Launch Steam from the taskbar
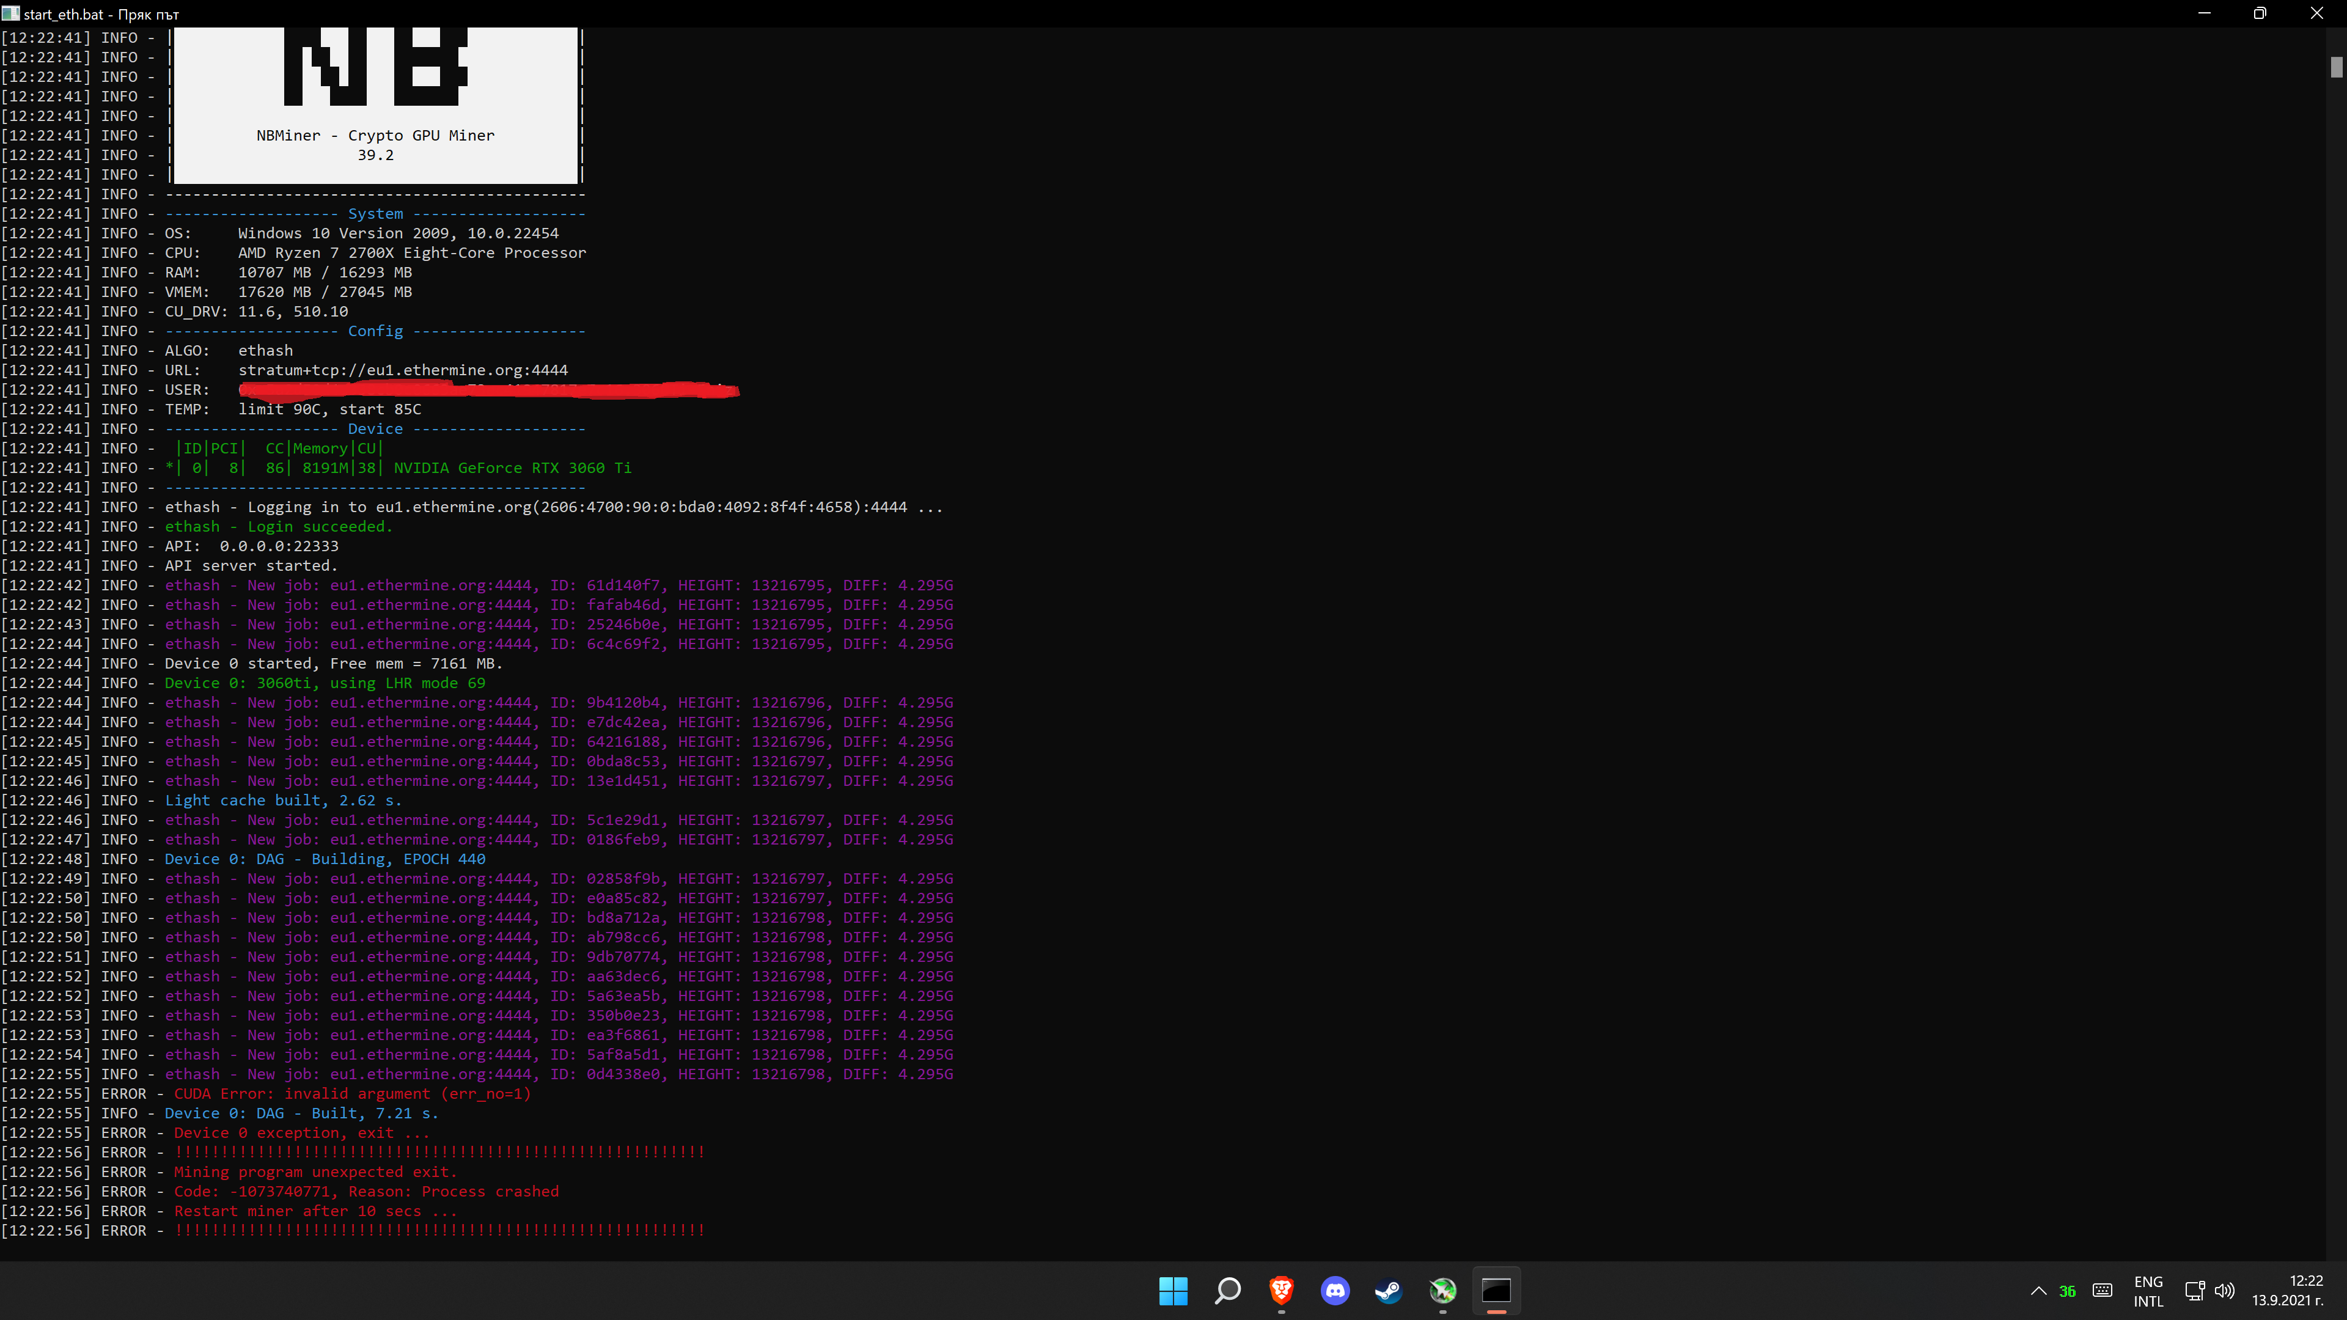 pyautogui.click(x=1389, y=1291)
